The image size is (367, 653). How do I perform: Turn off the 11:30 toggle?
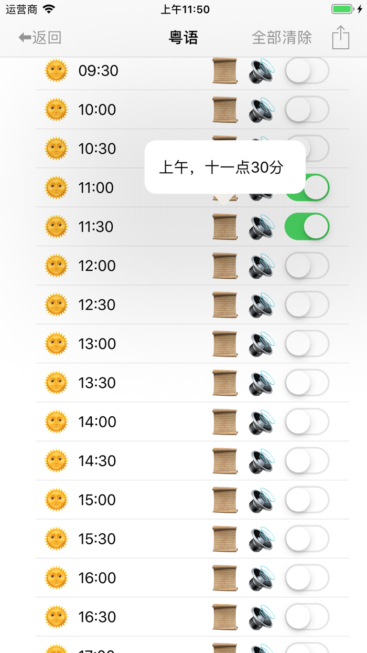(x=307, y=226)
